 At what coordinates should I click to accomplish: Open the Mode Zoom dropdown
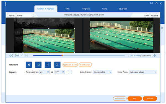(x=143, y=72)
